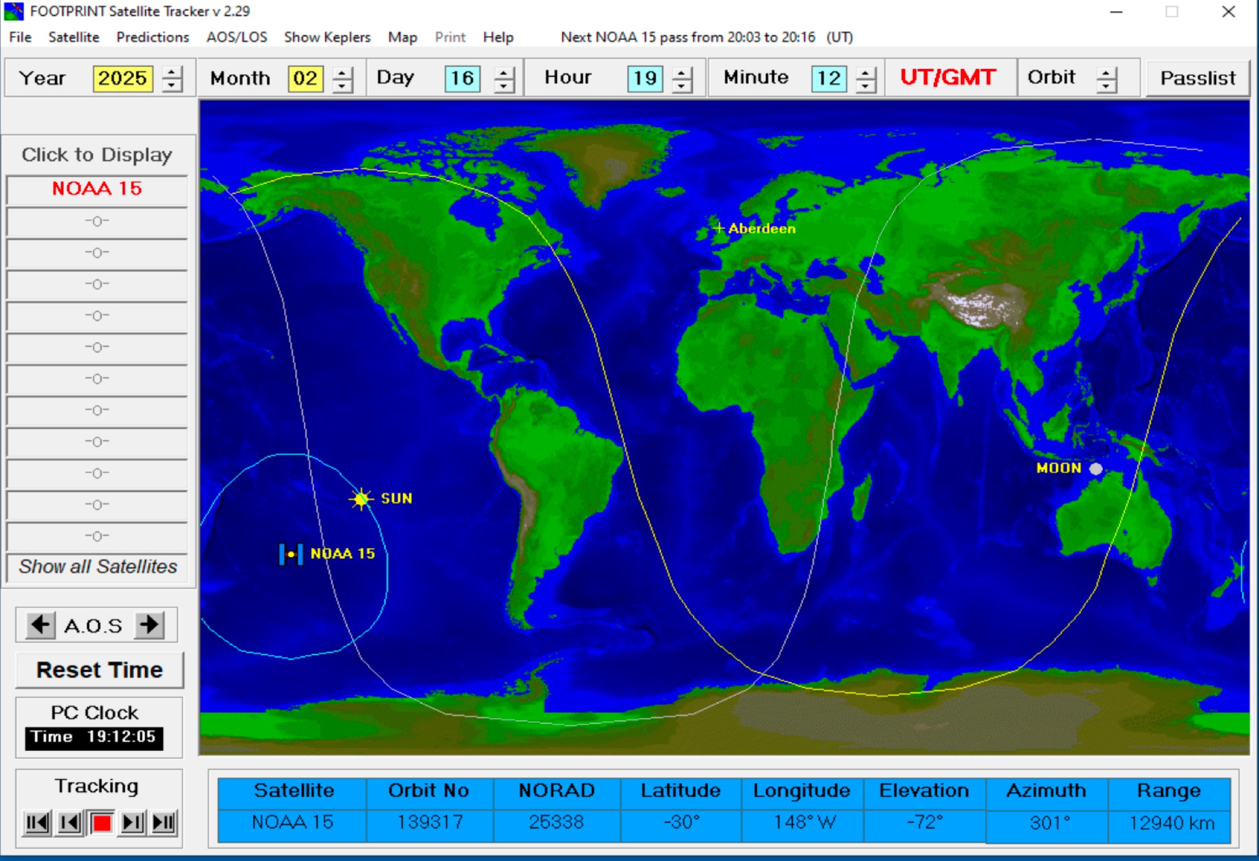Increase the Minute value with up arrow
The height and width of the screenshot is (861, 1259).
coord(866,72)
